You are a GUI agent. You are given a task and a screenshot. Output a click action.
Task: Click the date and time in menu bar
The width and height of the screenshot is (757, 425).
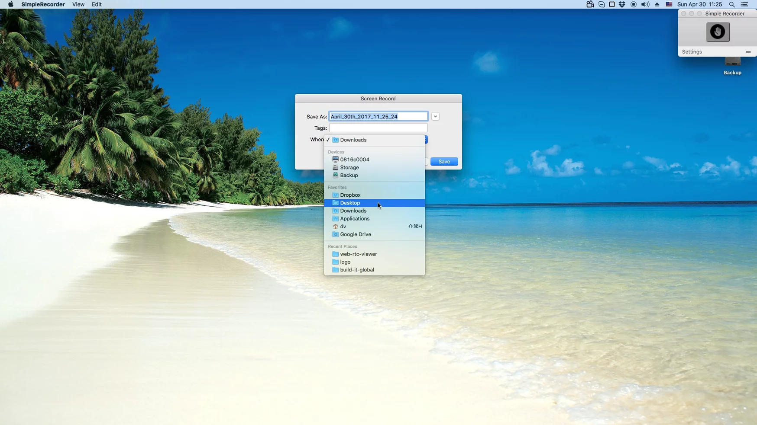pos(699,4)
